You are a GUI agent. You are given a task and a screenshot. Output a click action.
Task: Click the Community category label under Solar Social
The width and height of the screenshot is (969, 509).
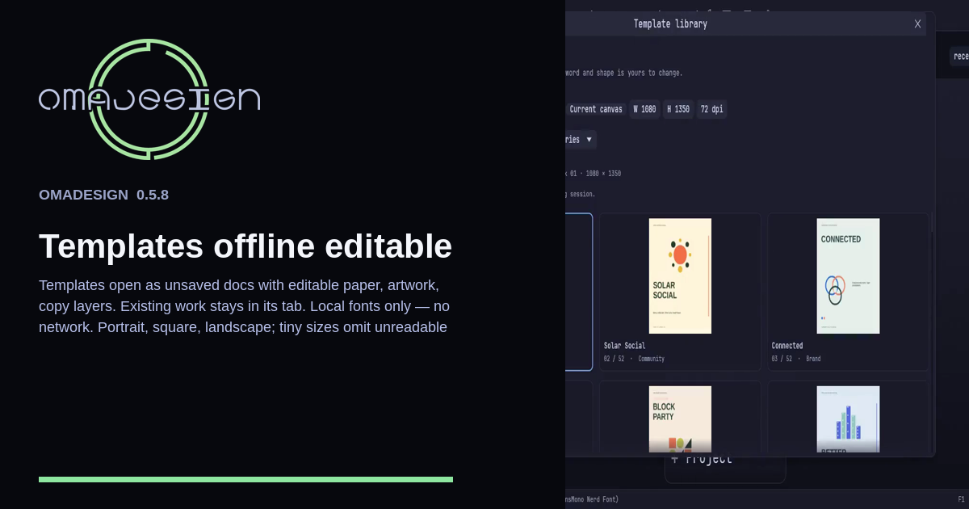coord(651,359)
